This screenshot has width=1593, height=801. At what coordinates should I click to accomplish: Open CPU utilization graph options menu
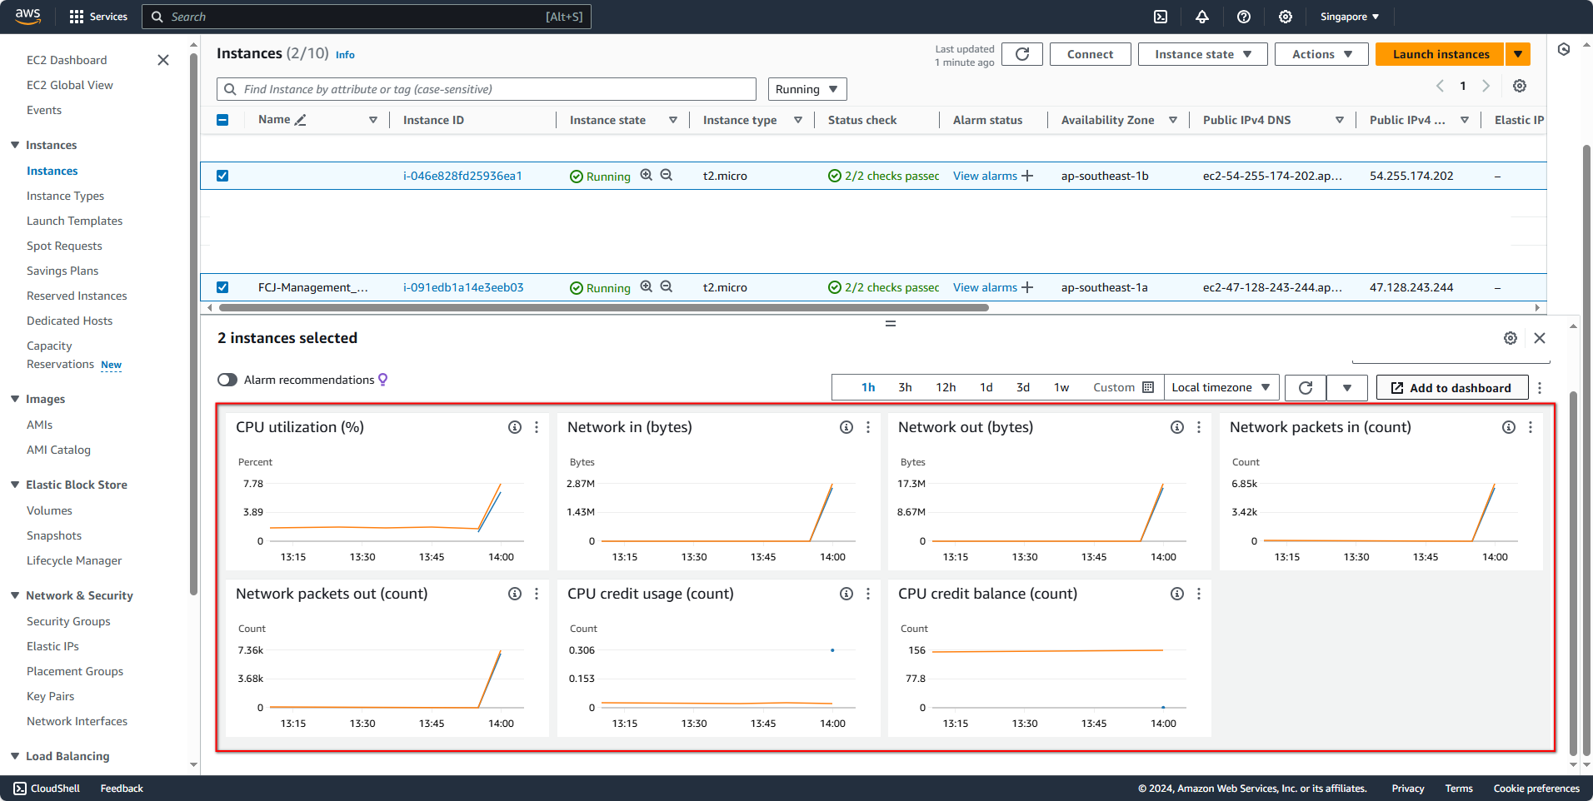tap(537, 427)
